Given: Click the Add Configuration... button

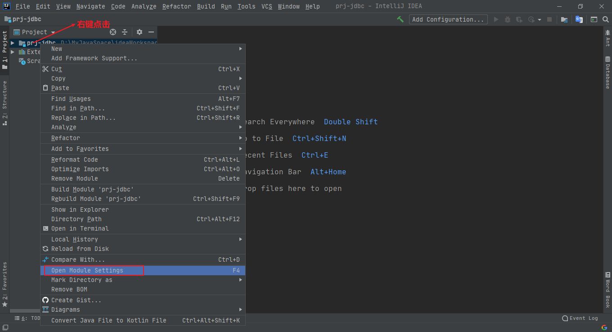Looking at the screenshot, I should click(449, 19).
